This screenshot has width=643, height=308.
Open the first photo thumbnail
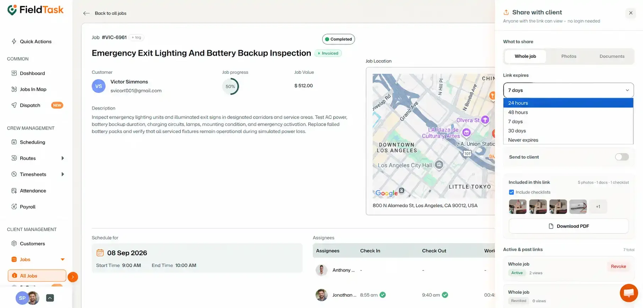tap(517, 207)
